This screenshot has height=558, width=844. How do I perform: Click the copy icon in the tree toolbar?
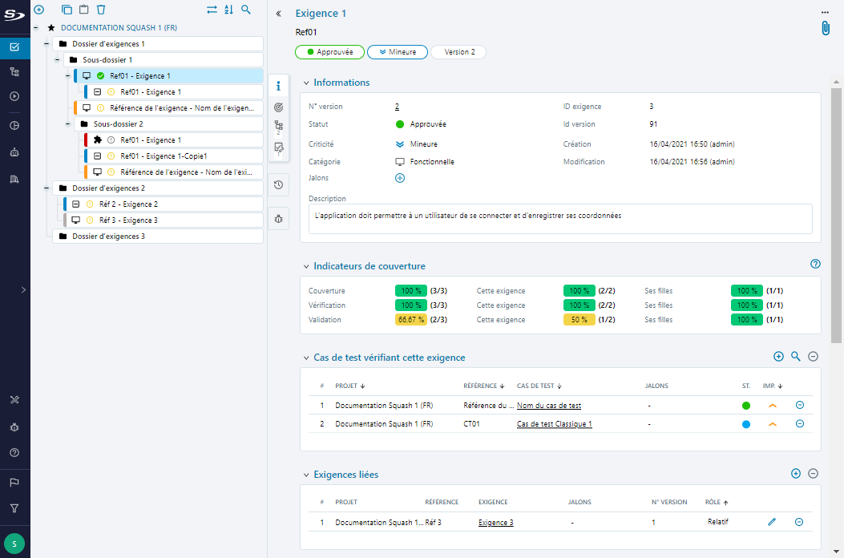click(67, 10)
